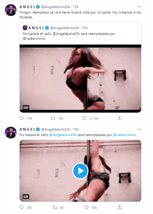Open the quoted tweet text about @AngelaLeivaOk
Viewport: 153px width, 214px height.
point(69,36)
